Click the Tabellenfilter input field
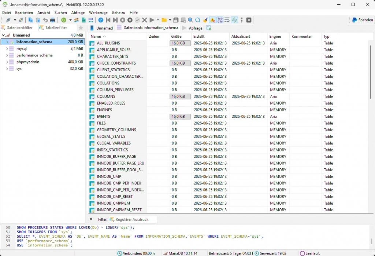 [x=58, y=28]
